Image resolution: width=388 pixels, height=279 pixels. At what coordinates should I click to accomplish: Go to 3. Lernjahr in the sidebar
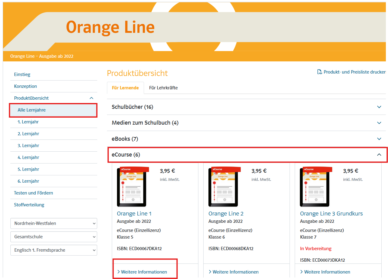28,146
